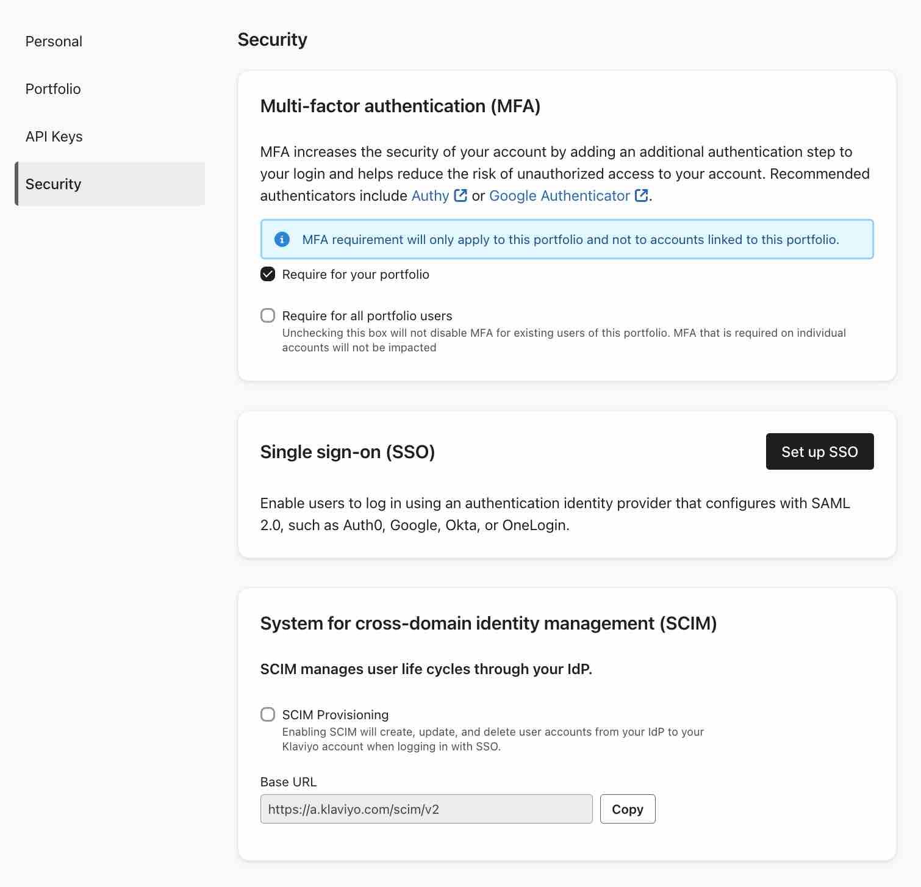Uncheck Require for your portfolio
Image resolution: width=921 pixels, height=887 pixels.
click(267, 274)
